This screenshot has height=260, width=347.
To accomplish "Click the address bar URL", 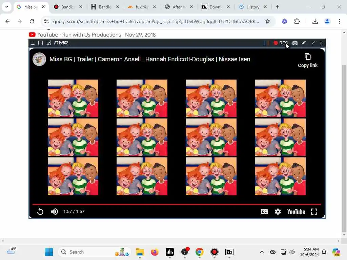I will pyautogui.click(x=156, y=21).
